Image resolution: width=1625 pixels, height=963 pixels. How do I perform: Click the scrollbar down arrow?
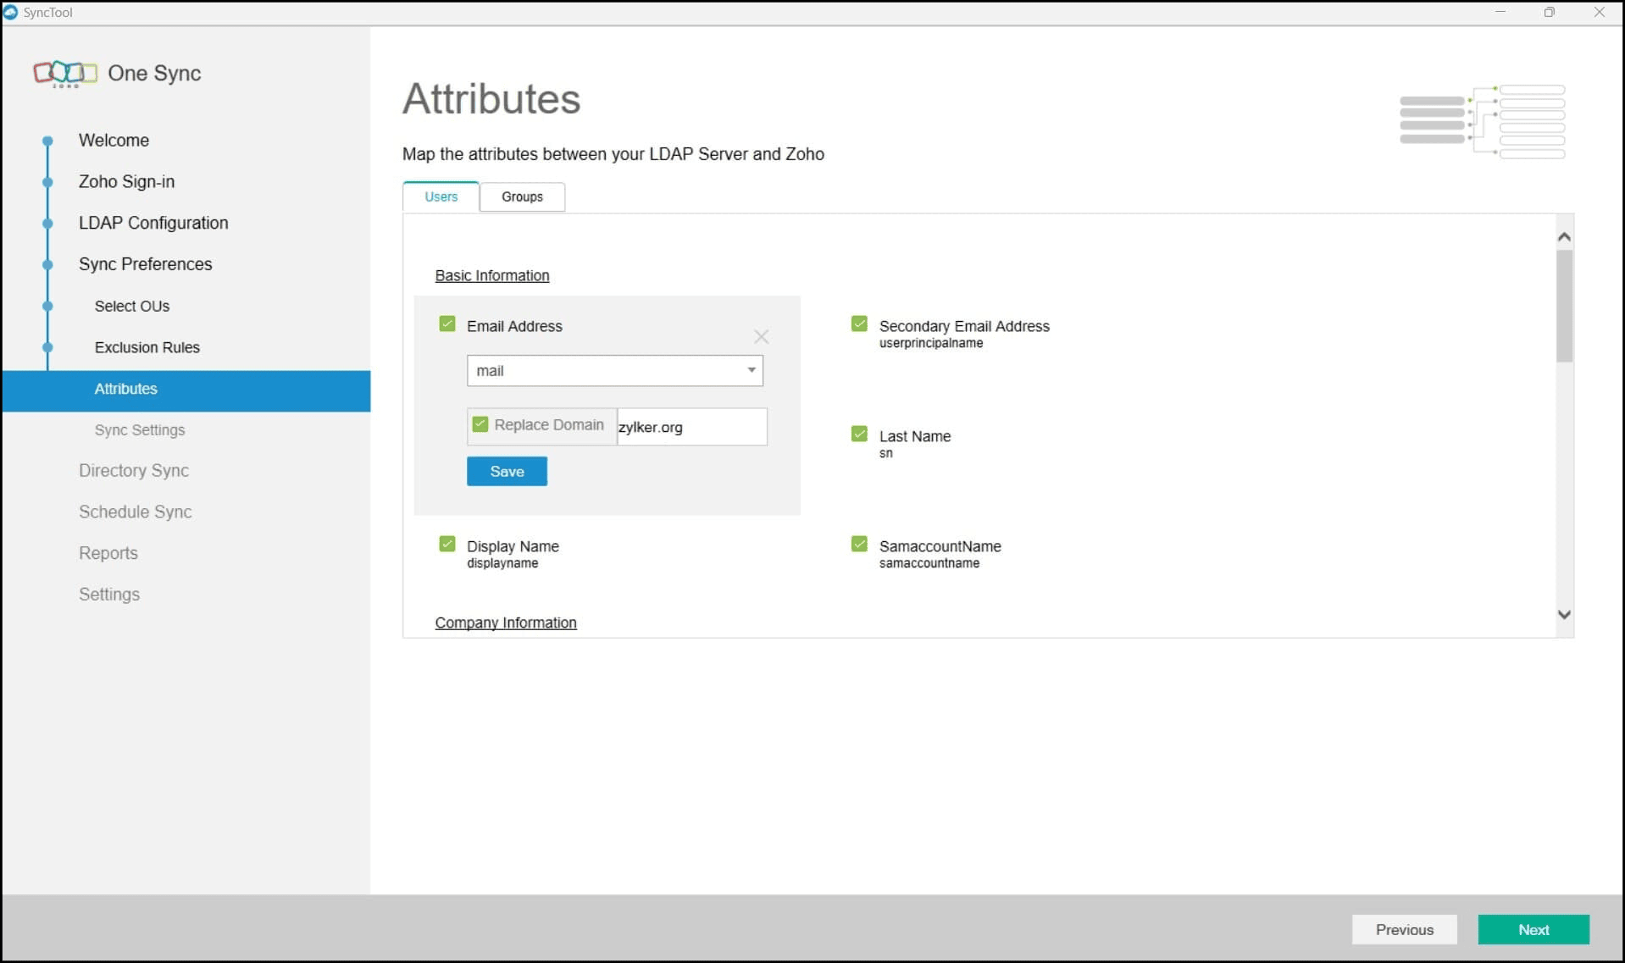(1565, 615)
